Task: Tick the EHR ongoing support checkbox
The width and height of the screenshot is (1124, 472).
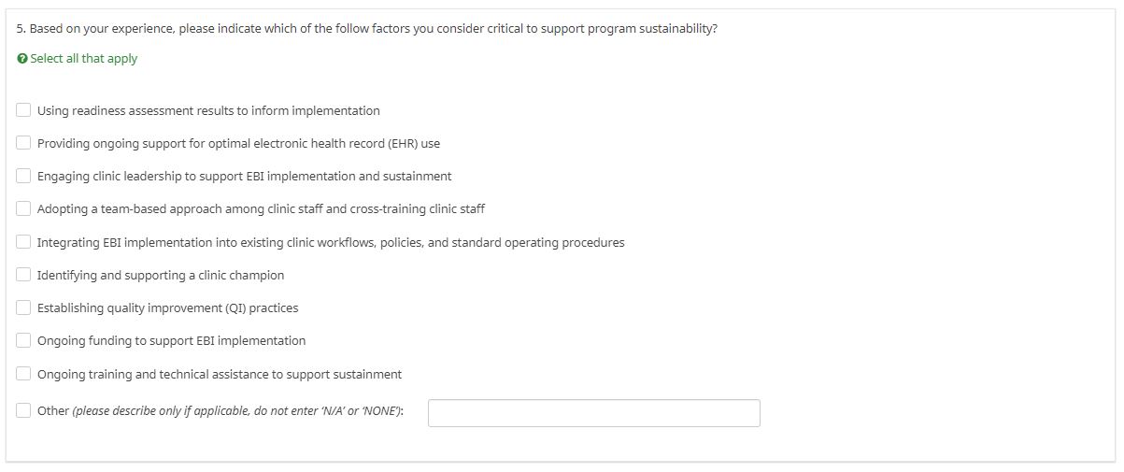Action: (23, 143)
